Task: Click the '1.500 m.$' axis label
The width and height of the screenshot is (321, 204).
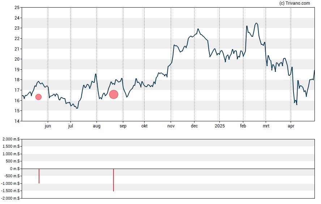Action: 11,146
